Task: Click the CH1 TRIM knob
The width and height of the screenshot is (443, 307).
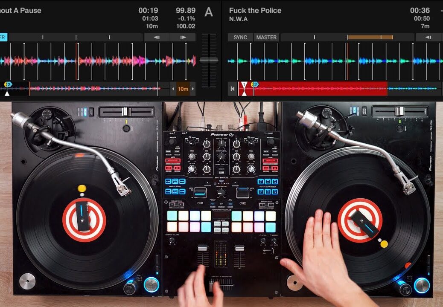Action: (x=192, y=156)
